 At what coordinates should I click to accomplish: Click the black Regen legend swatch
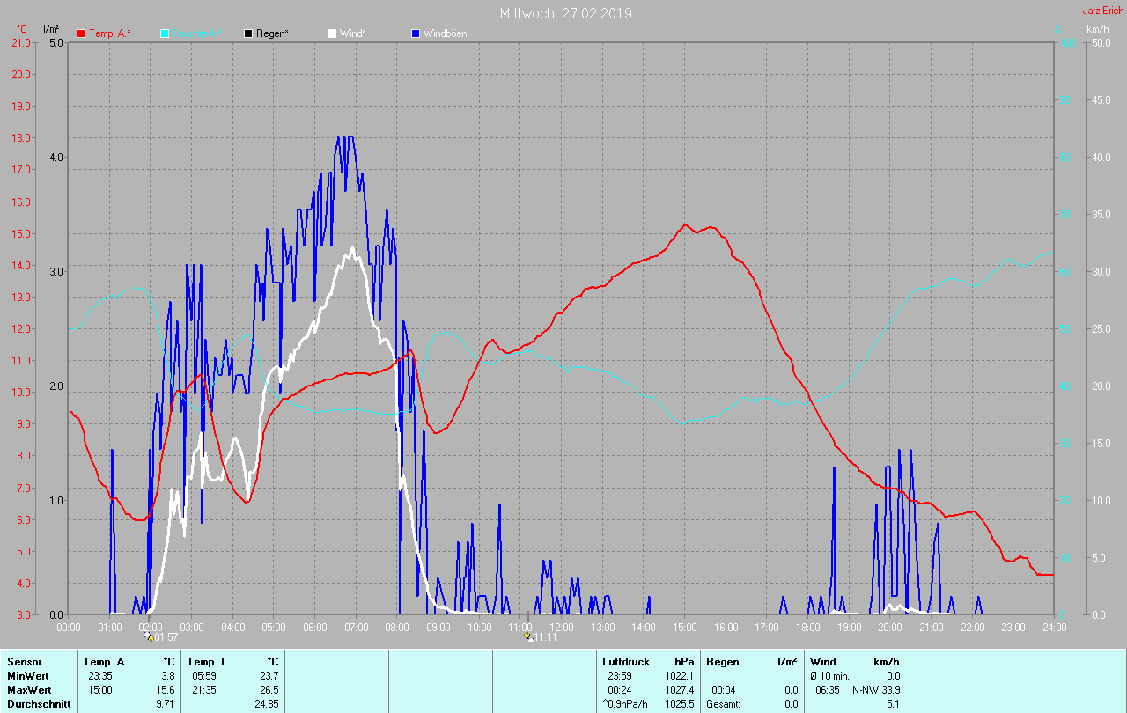point(248,33)
